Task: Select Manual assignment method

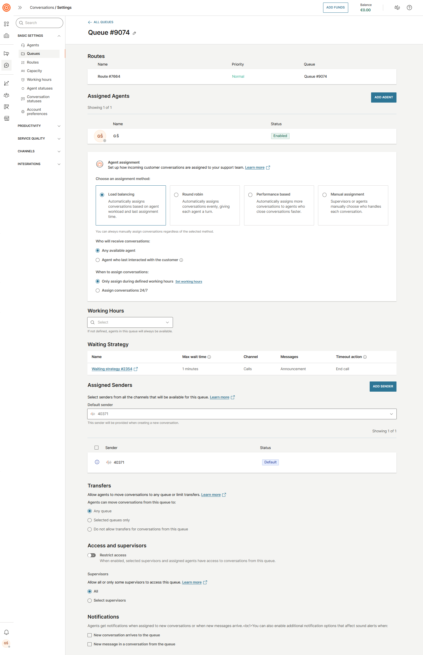Action: point(353,205)
